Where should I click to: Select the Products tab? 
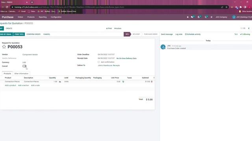(x=7, y=74)
